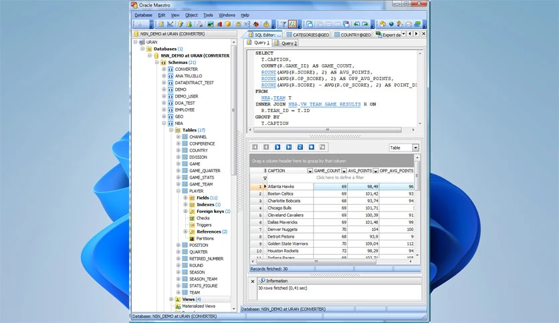Click the blue line chart icon in toolbar
The height and width of the screenshot is (323, 559).
[171, 24]
